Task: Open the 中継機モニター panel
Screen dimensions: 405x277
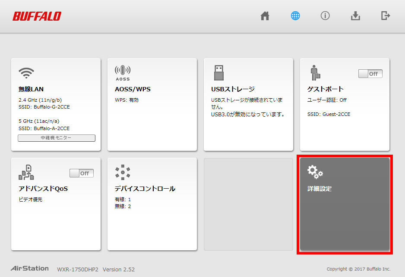Action: tap(56, 138)
